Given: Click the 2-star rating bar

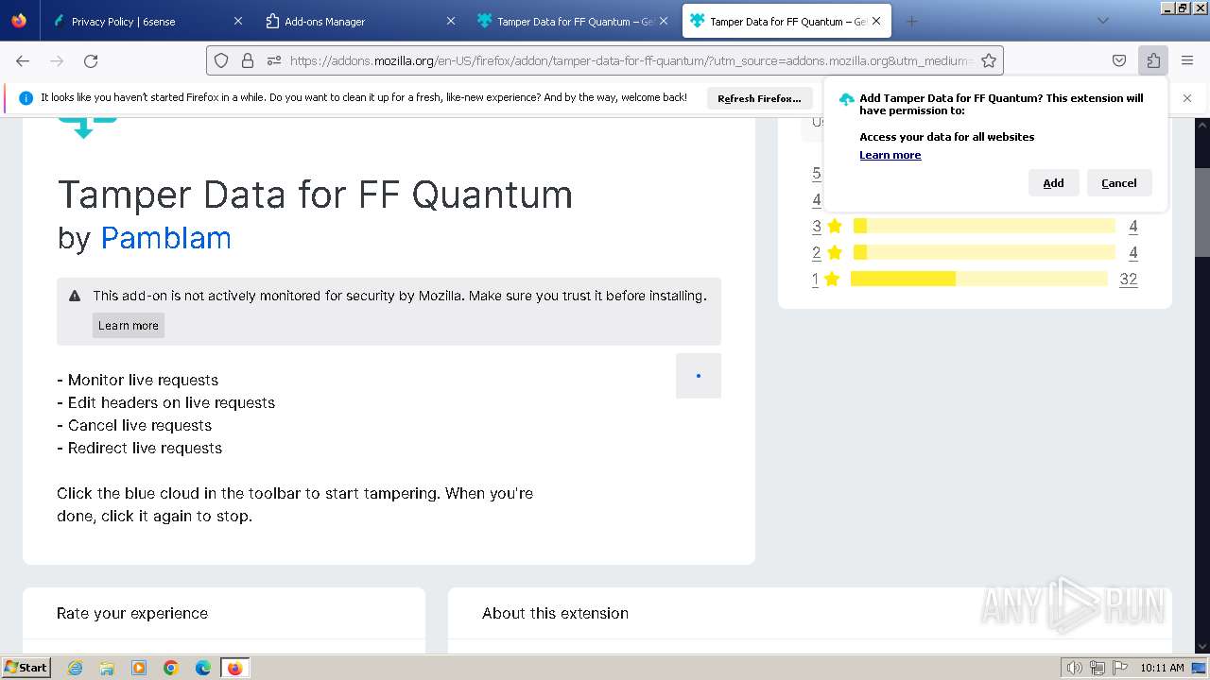Looking at the screenshot, I should pyautogui.click(x=984, y=252).
